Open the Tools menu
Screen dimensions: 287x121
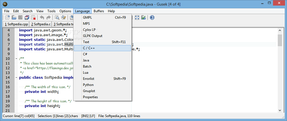[52, 11]
